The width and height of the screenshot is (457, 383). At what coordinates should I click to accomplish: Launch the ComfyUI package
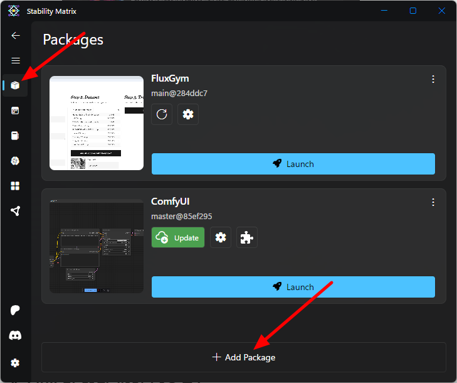tap(293, 288)
